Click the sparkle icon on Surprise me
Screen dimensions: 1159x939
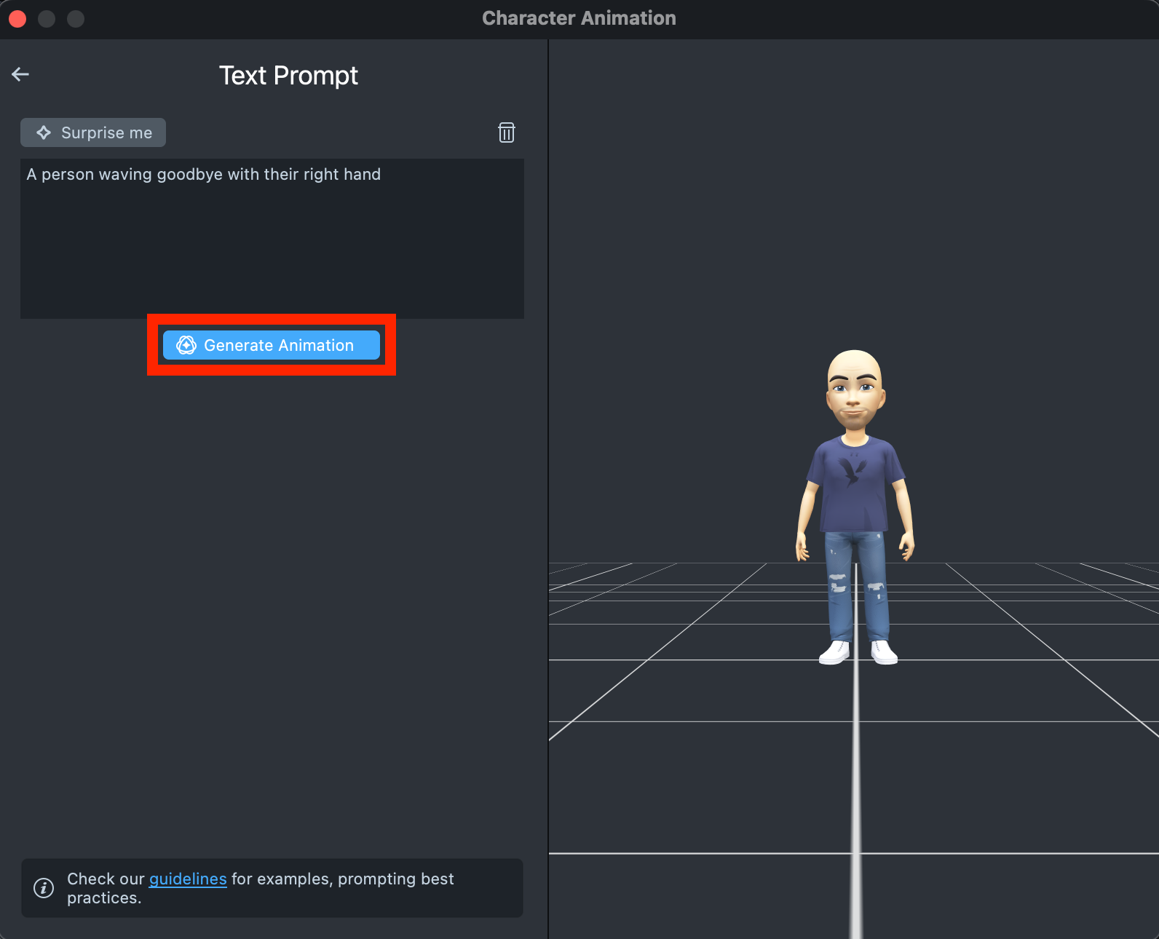coord(44,132)
